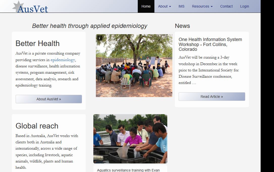Click the Login link in the navbar
Screen dimensions: 274x172
244,6
